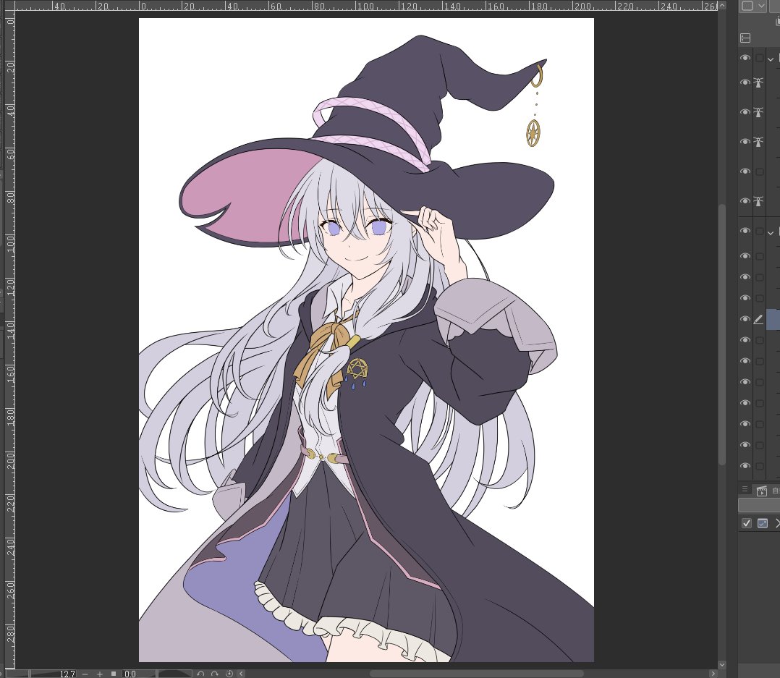Click the zoom out minus button
The height and width of the screenshot is (678, 780).
coord(85,674)
